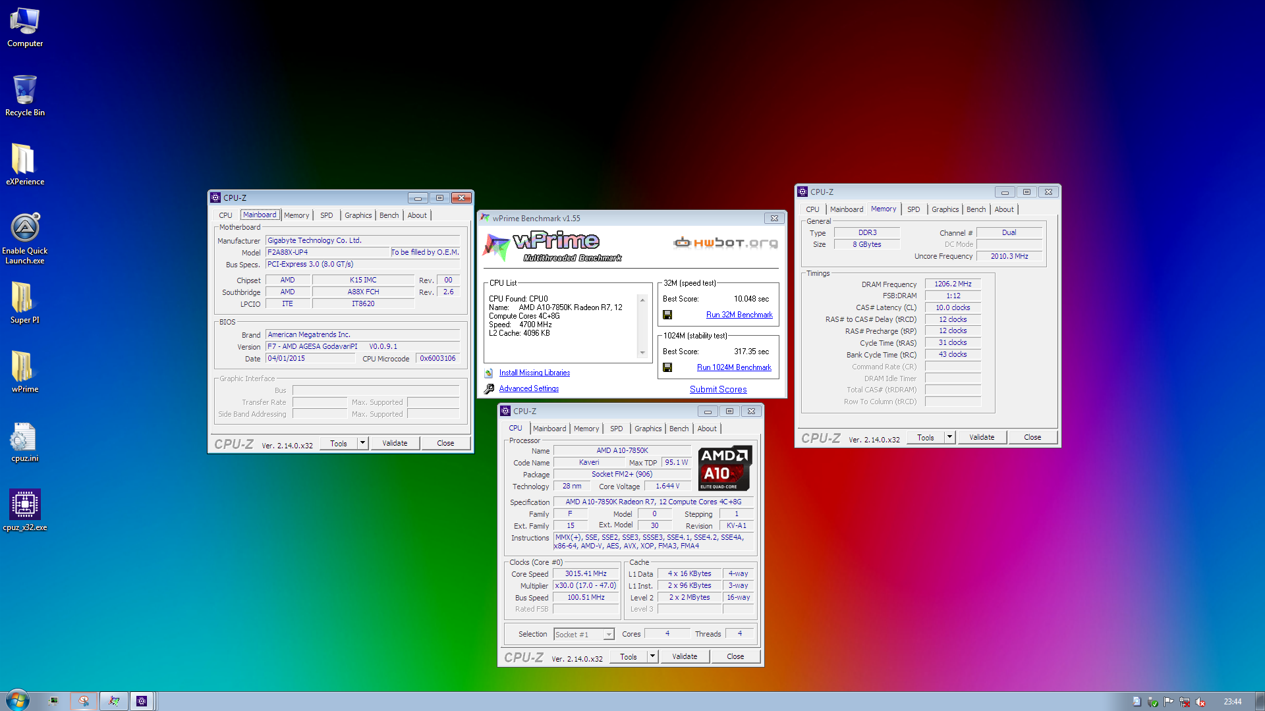Open the Windows Start menu orb
1265x711 pixels.
click(x=18, y=700)
